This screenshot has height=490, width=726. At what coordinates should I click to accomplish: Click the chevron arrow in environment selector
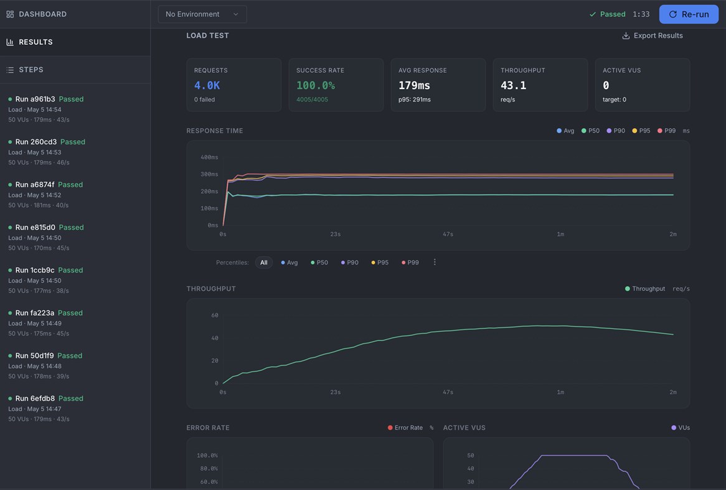pyautogui.click(x=236, y=14)
